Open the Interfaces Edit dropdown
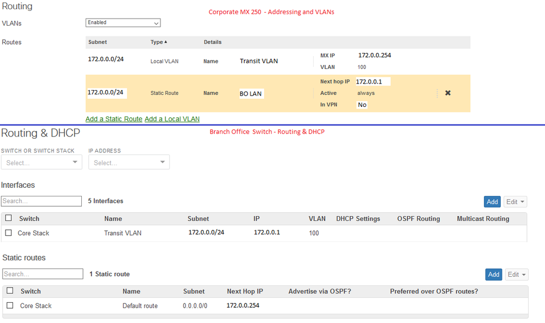Viewport: 545px width, 323px height. (x=515, y=202)
